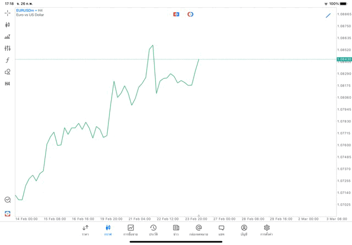Open the drawing objects shapes tool
The image size is (352, 245).
[x=7, y=72]
